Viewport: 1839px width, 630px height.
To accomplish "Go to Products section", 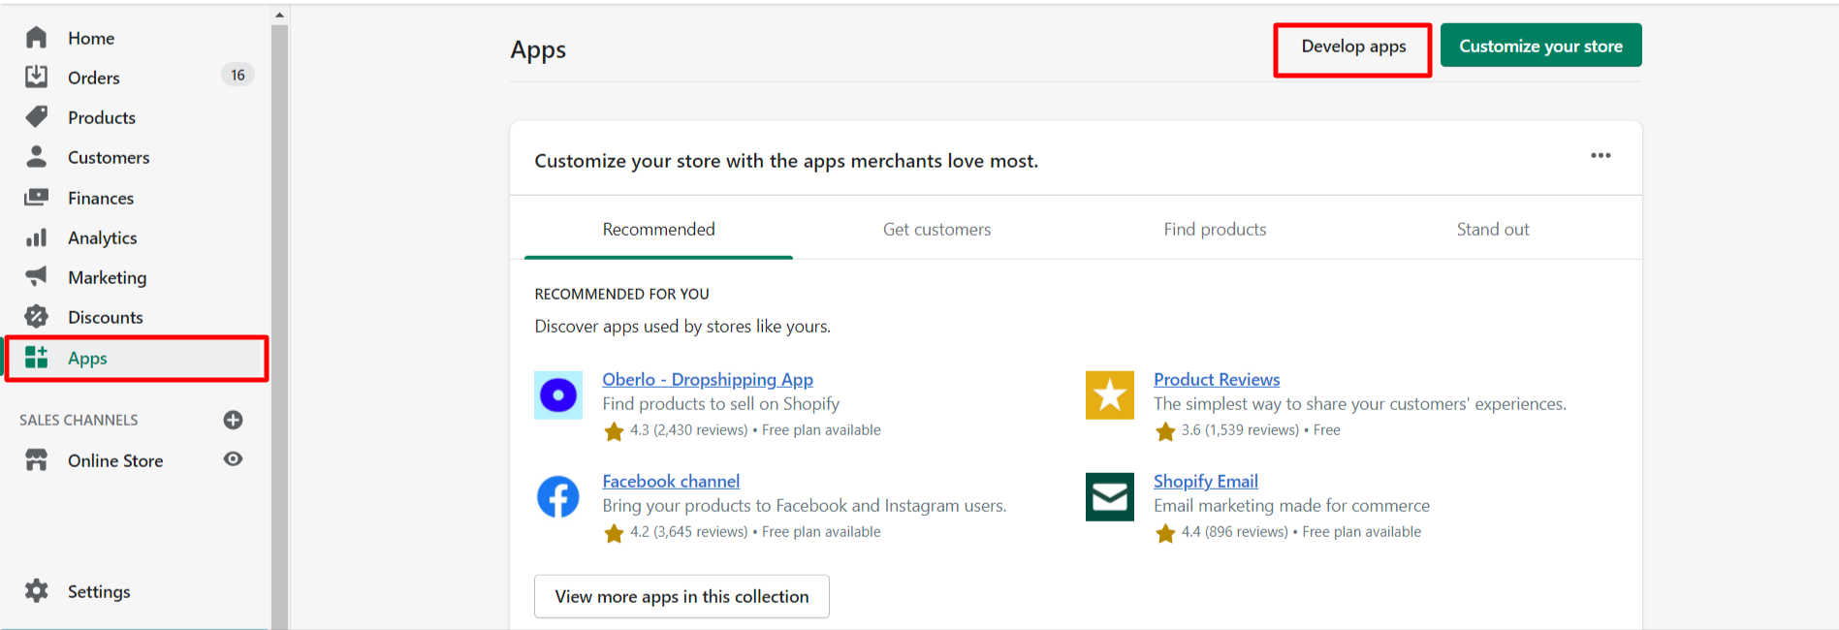I will click(102, 117).
